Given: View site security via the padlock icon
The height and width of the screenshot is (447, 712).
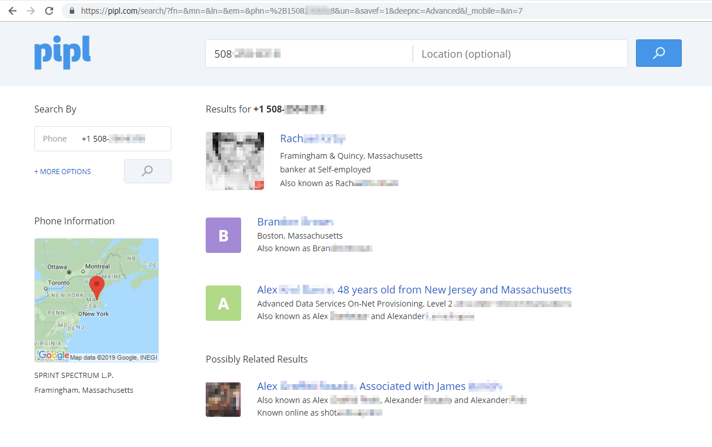Looking at the screenshot, I should pyautogui.click(x=71, y=11).
